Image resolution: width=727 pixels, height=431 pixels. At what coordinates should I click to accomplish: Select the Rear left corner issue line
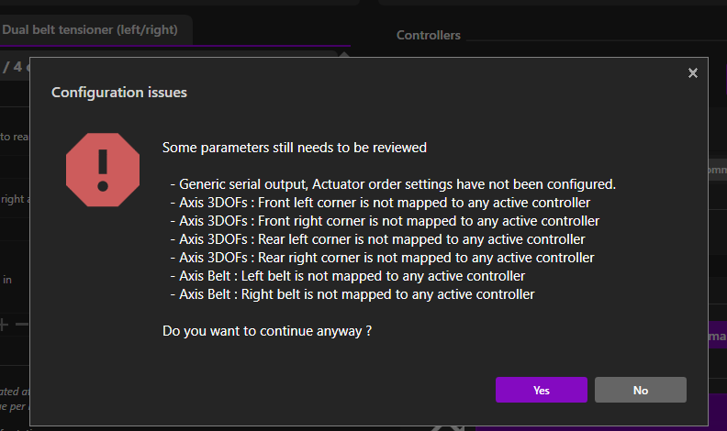376,239
